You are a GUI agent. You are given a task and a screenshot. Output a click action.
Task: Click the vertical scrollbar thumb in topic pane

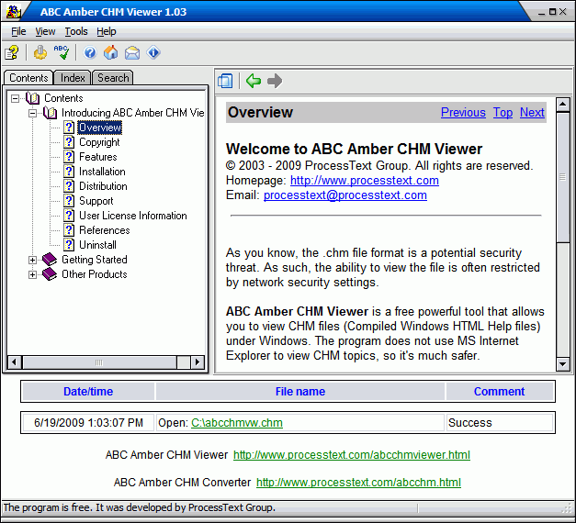tap(562, 177)
